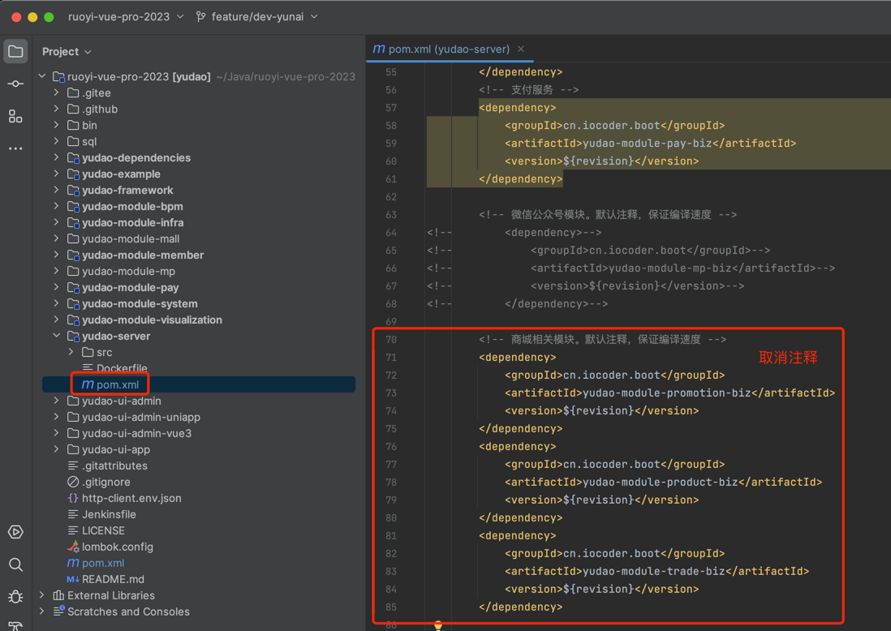Click line number 71 in the gutter

click(x=391, y=358)
